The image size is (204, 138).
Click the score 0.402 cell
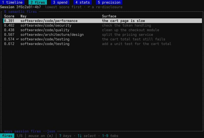[x=9, y=25]
